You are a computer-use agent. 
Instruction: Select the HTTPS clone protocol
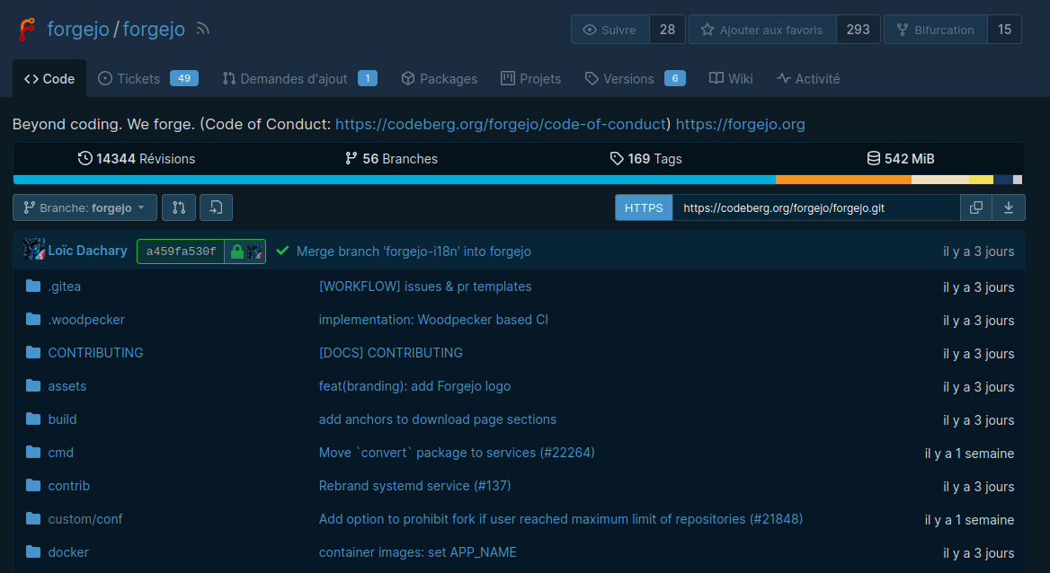coord(644,207)
